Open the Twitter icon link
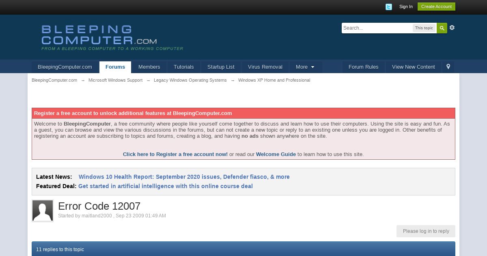The image size is (487, 256). tap(389, 7)
